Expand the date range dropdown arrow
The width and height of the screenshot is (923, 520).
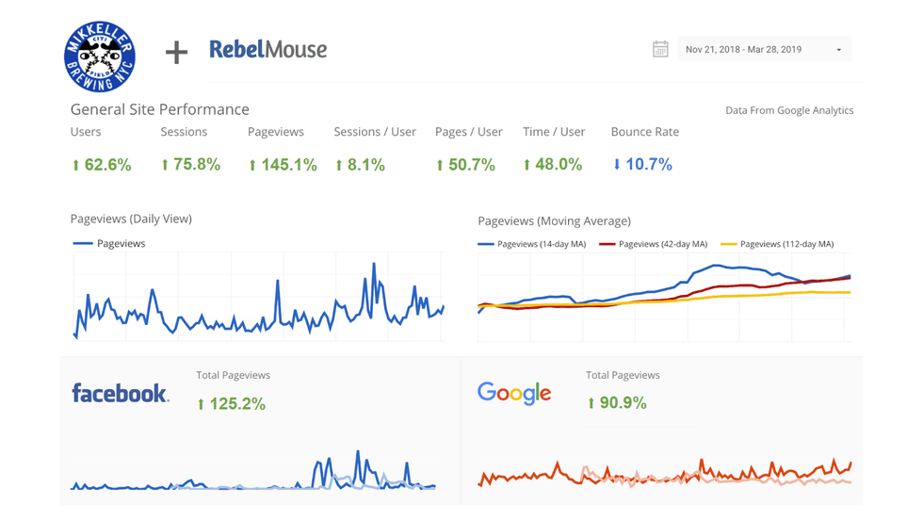838,50
